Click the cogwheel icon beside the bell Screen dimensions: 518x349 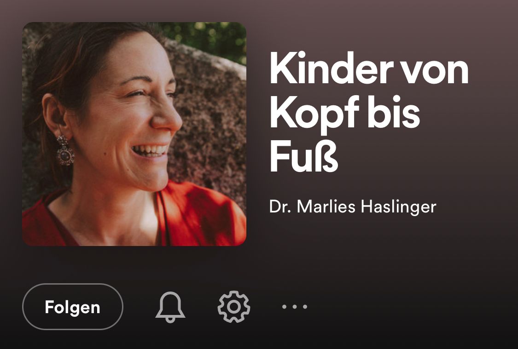pos(234,307)
